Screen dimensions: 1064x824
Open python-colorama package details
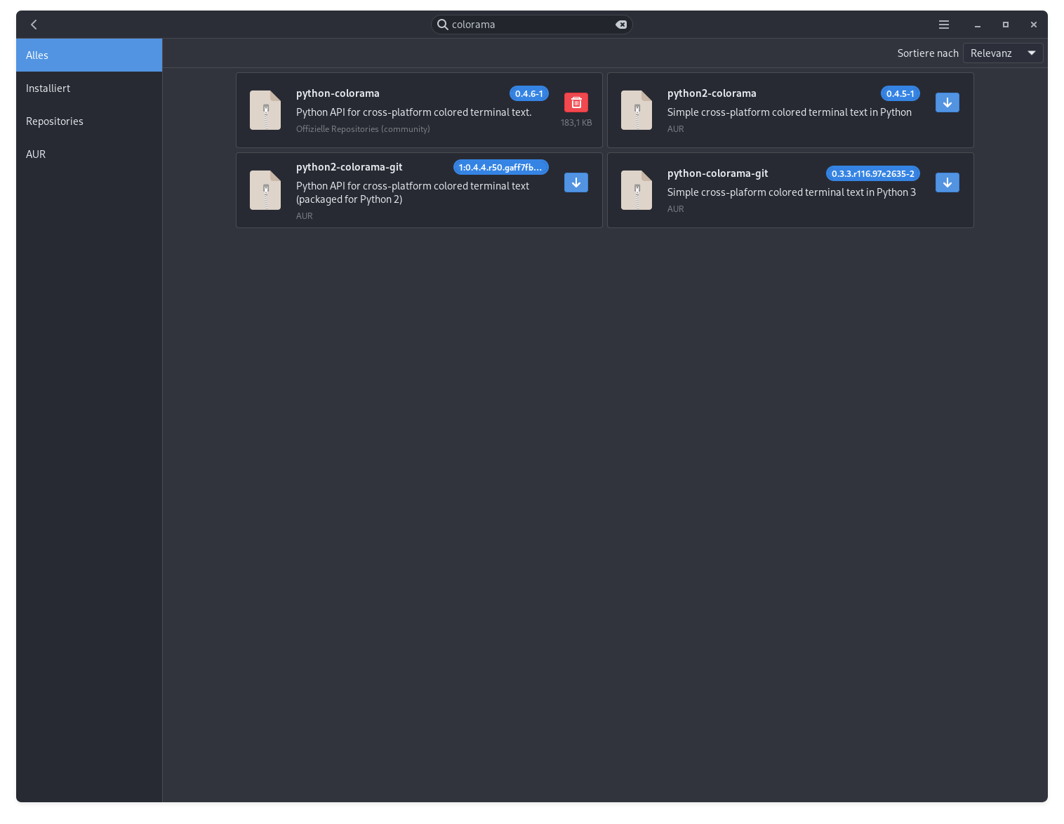click(x=338, y=93)
